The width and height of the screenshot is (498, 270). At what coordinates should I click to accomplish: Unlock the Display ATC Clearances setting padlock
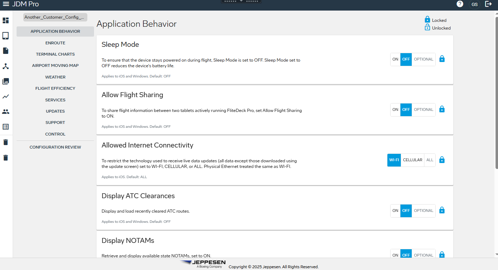(442, 210)
